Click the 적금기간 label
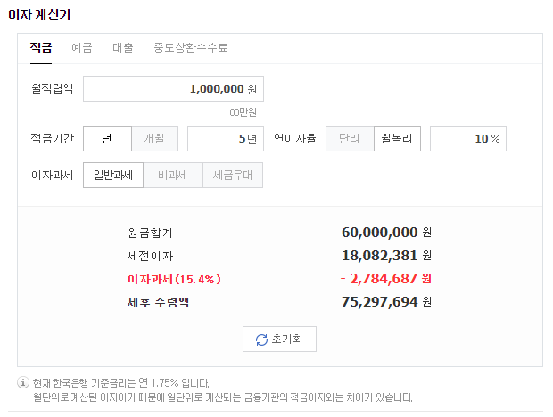Screen dimensions: 553x417 53,138
